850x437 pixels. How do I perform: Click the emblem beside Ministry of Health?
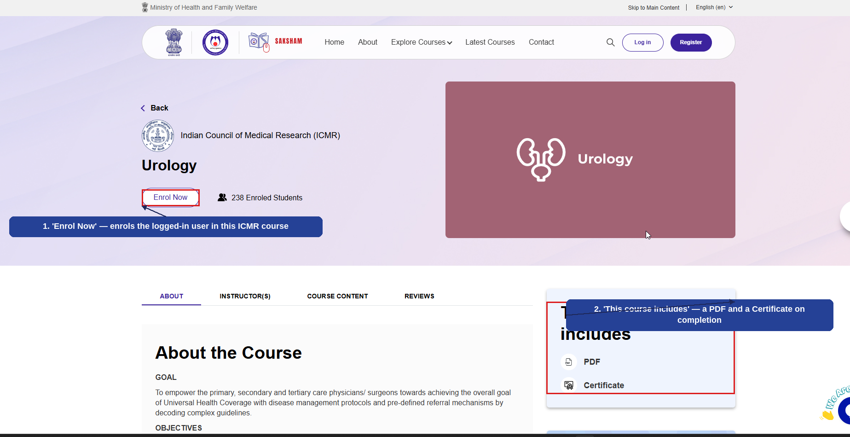[x=145, y=7]
